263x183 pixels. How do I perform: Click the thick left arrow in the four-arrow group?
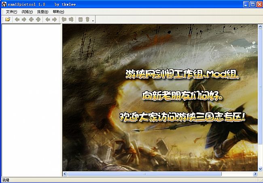tap(31, 19)
